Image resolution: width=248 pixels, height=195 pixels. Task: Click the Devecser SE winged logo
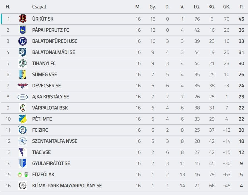[23, 86]
